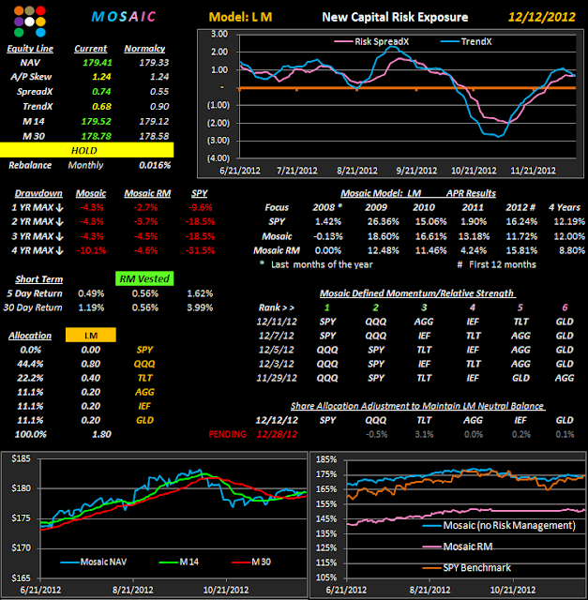
Task: Select the red 12/28/12 pending date
Action: (x=277, y=435)
